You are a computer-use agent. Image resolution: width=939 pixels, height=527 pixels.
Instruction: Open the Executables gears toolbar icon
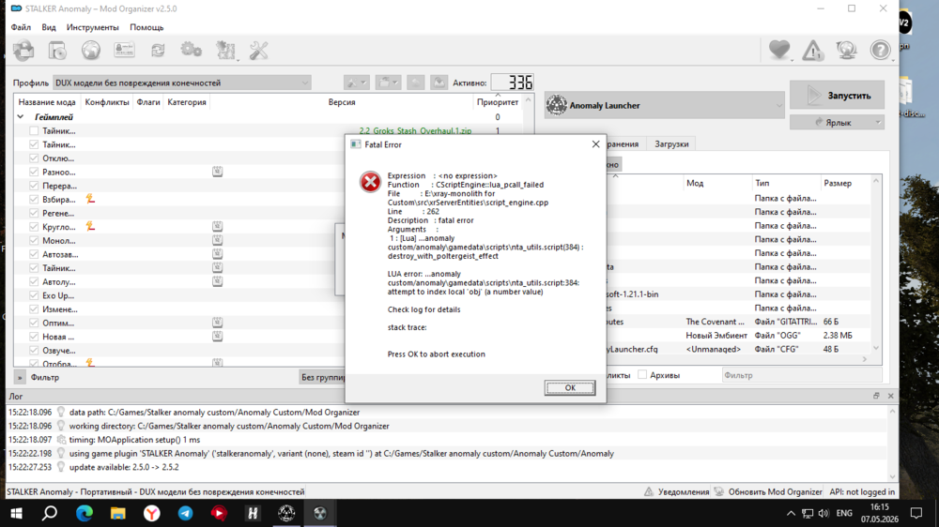coord(191,51)
